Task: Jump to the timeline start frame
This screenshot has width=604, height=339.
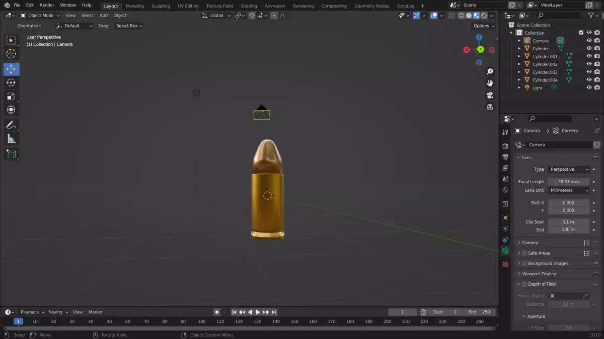Action: pos(234,312)
